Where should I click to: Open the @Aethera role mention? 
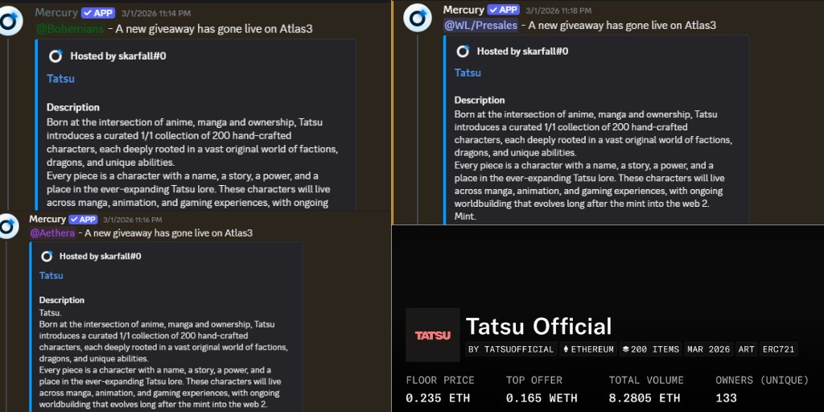[52, 233]
